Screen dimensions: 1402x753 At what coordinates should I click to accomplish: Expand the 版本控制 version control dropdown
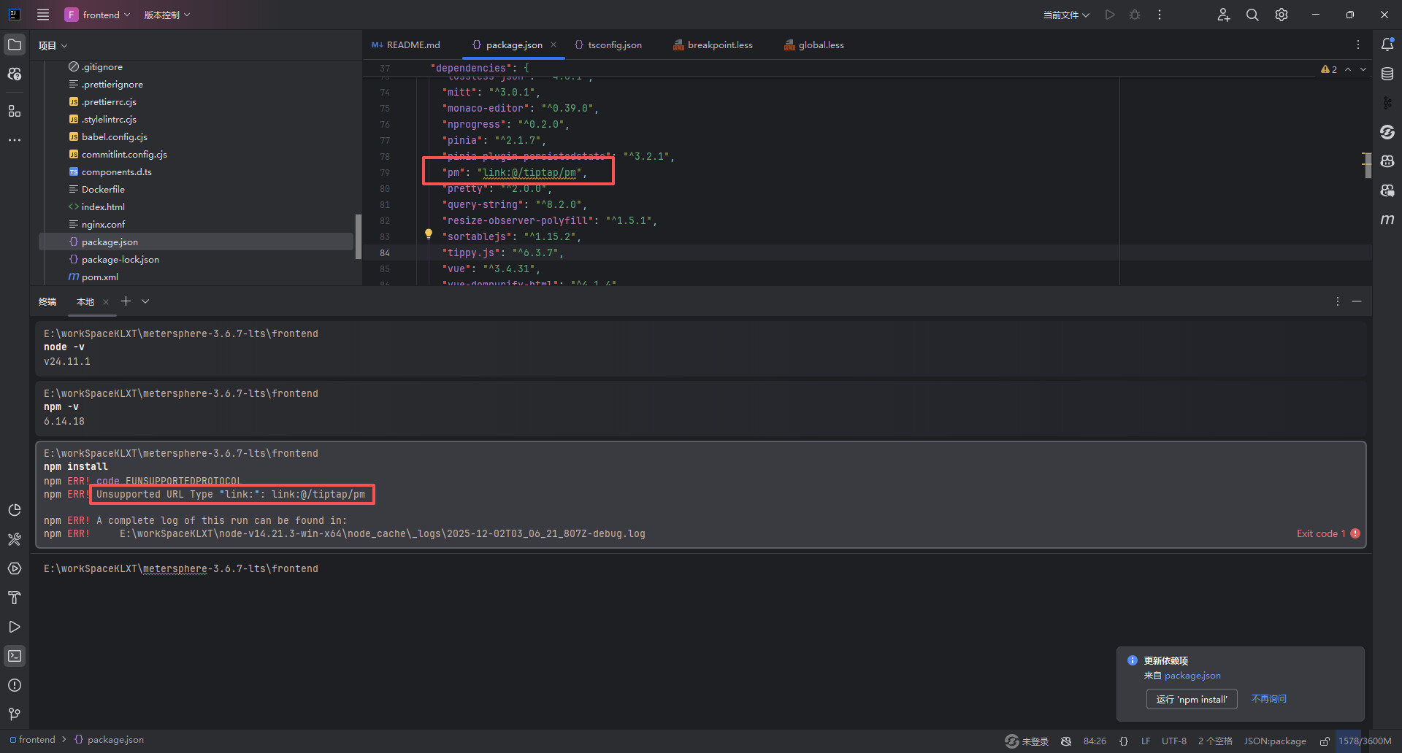point(166,15)
